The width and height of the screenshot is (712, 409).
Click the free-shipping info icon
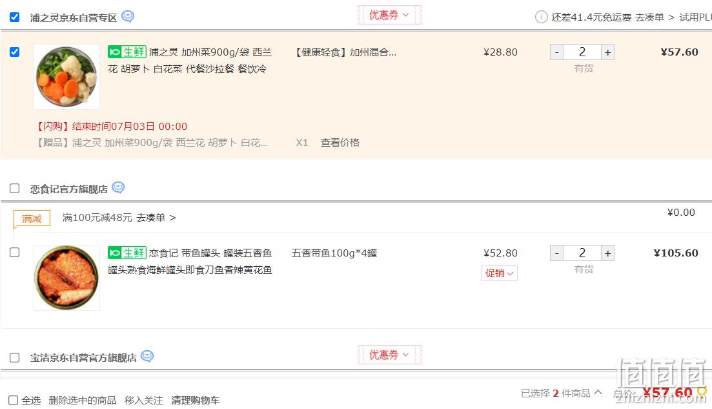(542, 17)
